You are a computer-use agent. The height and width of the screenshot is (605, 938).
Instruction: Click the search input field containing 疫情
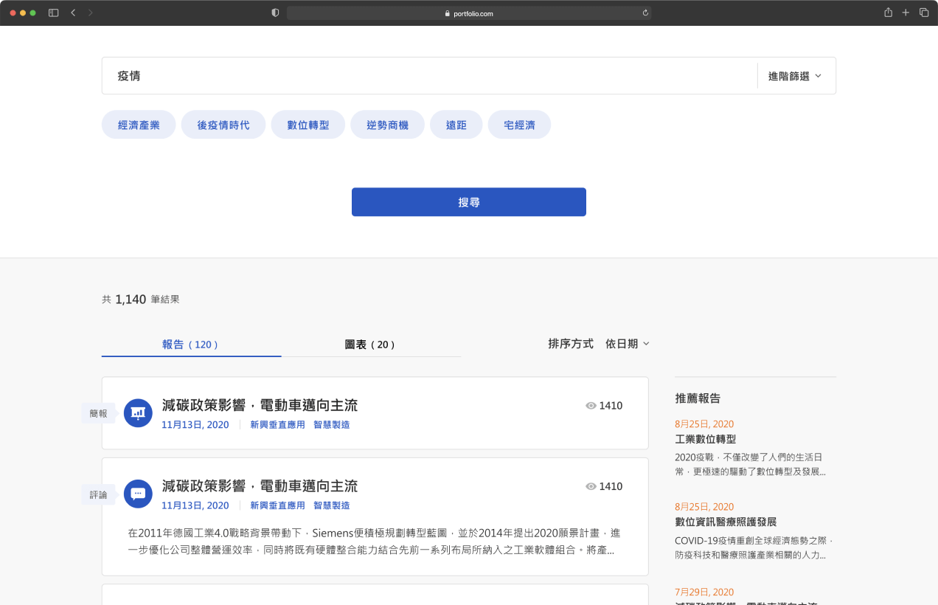[428, 76]
